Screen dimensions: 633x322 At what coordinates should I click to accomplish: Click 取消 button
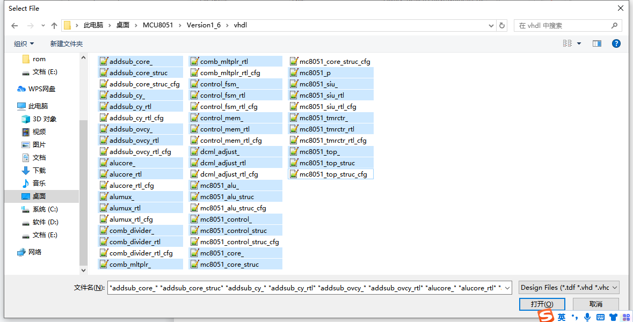(x=596, y=304)
